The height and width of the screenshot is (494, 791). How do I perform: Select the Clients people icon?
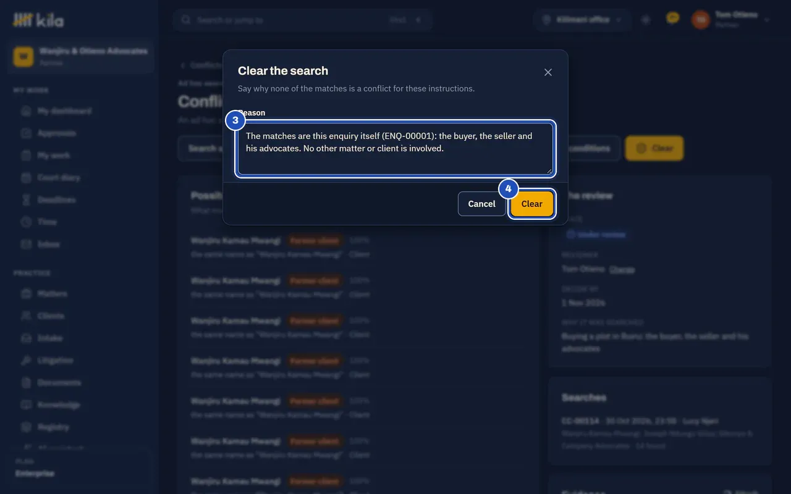pyautogui.click(x=26, y=316)
